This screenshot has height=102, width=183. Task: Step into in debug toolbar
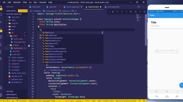[122, 12]
